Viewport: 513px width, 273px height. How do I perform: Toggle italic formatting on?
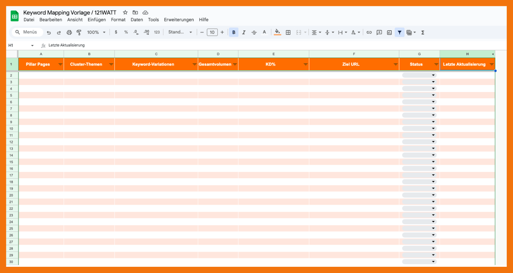[x=244, y=32]
